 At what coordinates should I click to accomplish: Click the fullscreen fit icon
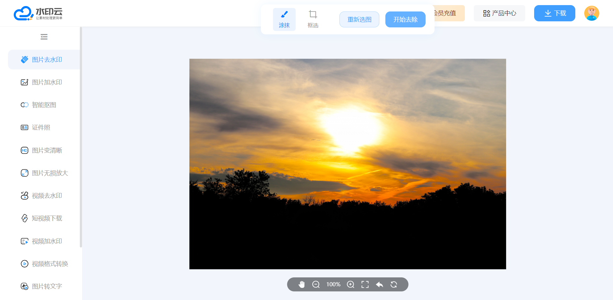tap(365, 284)
